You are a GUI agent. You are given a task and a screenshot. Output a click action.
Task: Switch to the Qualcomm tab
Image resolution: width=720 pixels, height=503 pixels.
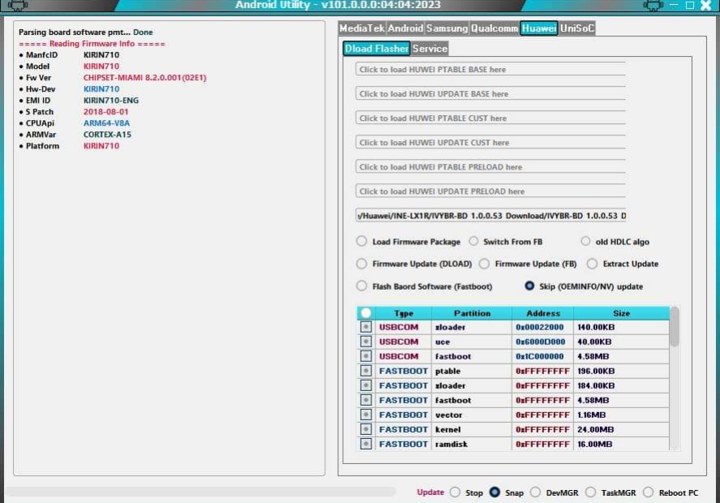(x=495, y=28)
